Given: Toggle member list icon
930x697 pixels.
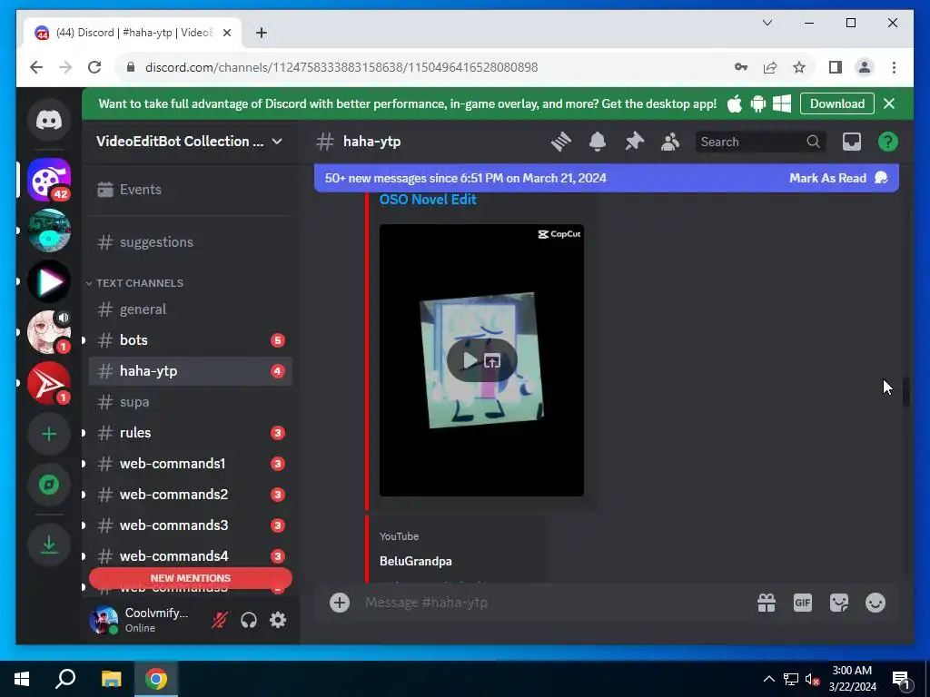Looking at the screenshot, I should (670, 142).
